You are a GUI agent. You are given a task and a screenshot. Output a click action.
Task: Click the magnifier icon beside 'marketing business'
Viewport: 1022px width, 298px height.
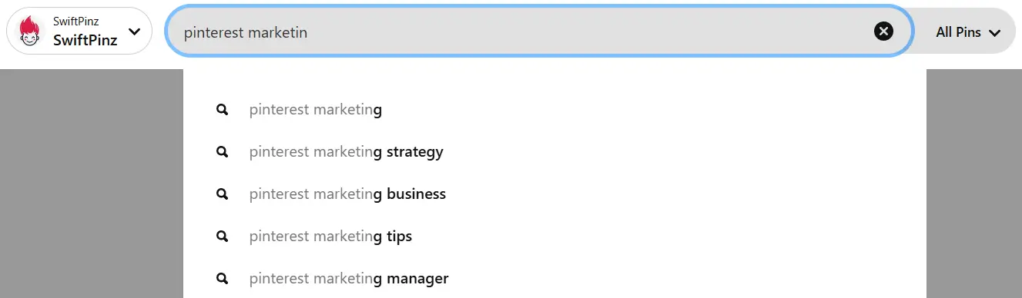[x=223, y=194]
